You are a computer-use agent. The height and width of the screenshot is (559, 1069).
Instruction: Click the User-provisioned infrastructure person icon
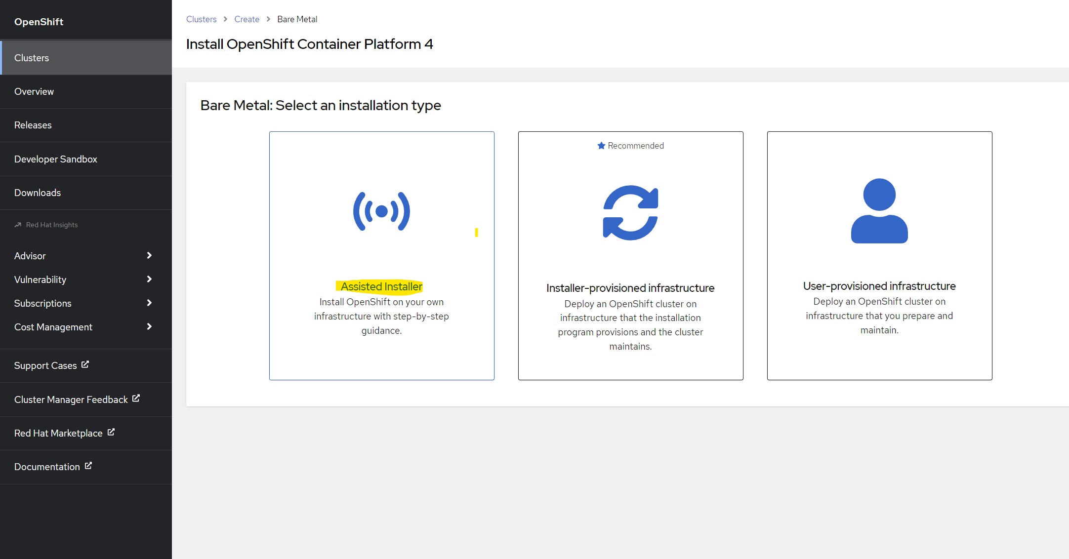click(879, 211)
